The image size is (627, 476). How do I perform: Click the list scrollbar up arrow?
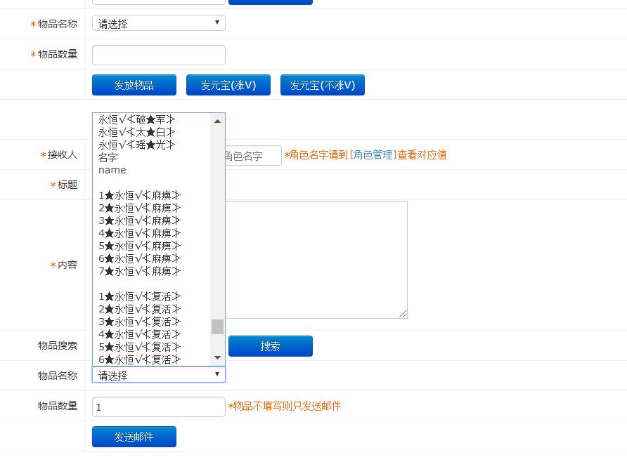217,121
